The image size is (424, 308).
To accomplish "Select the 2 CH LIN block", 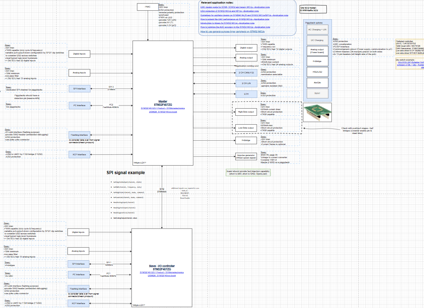I will (x=246, y=83).
